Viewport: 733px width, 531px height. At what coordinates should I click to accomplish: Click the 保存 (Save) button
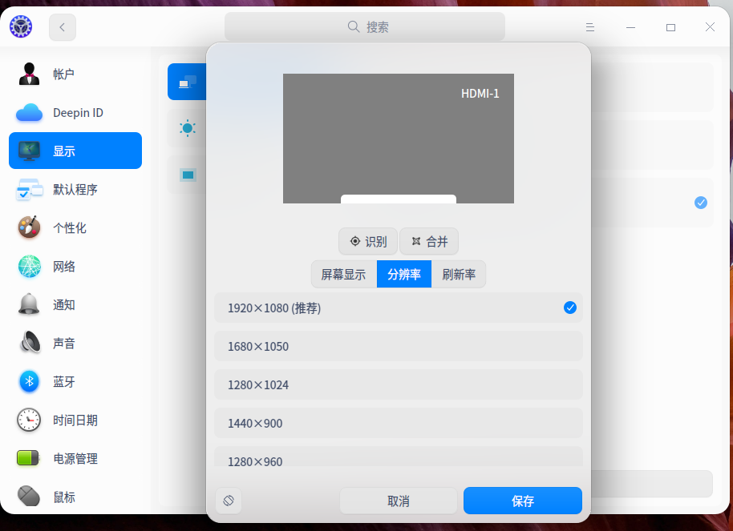[x=522, y=500]
